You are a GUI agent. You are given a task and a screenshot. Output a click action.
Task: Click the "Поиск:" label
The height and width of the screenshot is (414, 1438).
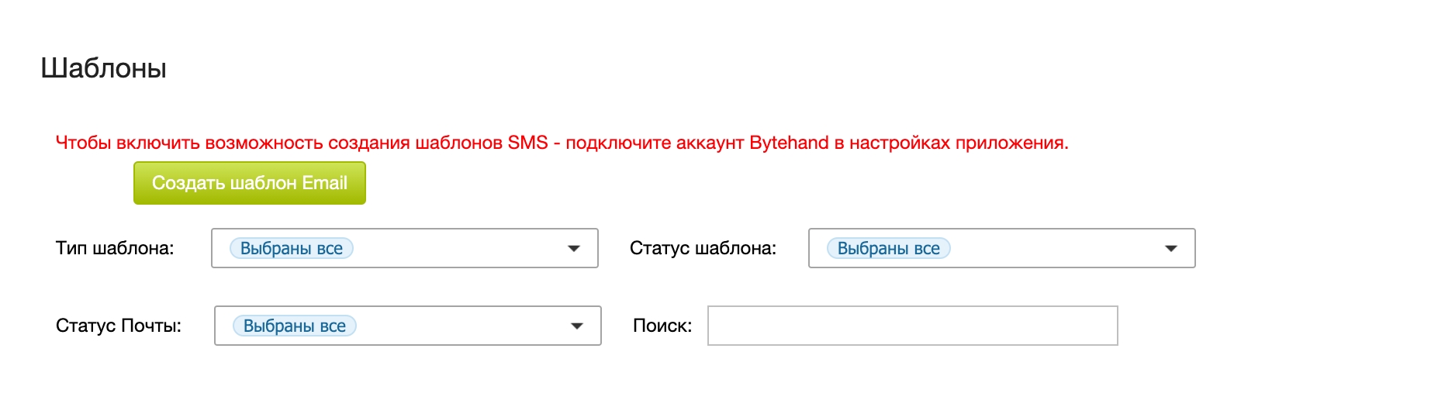pyautogui.click(x=662, y=326)
